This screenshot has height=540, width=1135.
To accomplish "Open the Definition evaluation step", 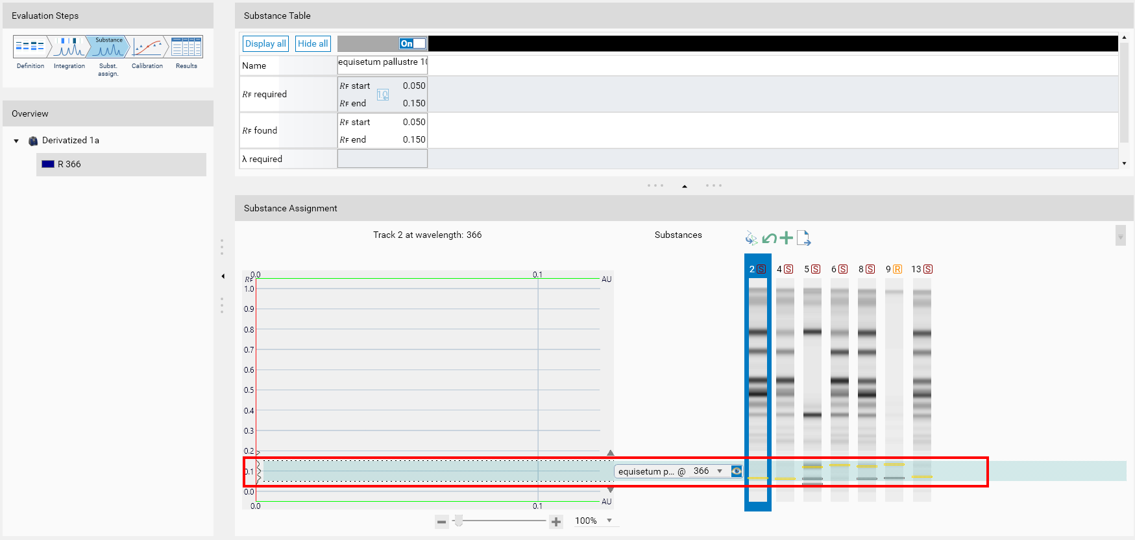I will (30, 47).
